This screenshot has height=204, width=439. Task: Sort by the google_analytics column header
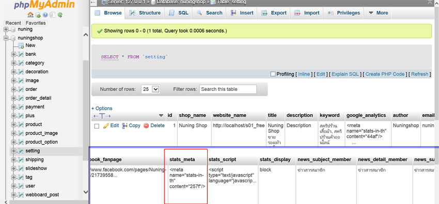(366, 115)
